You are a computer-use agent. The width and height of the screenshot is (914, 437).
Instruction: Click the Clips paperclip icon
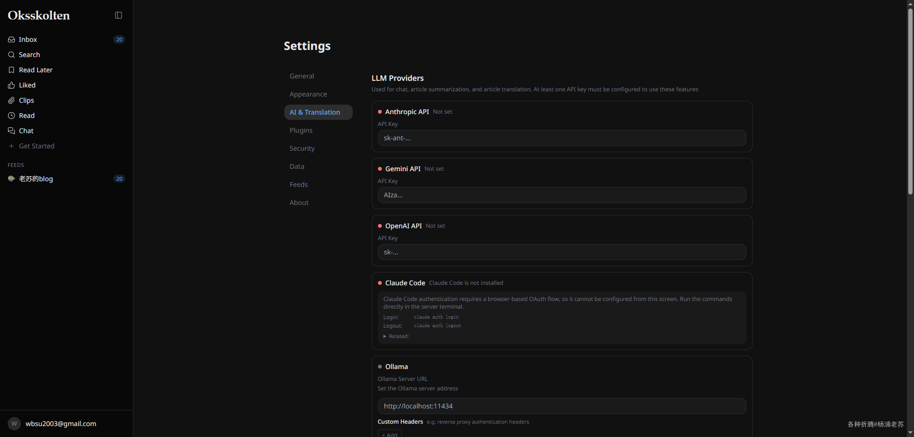pos(11,100)
